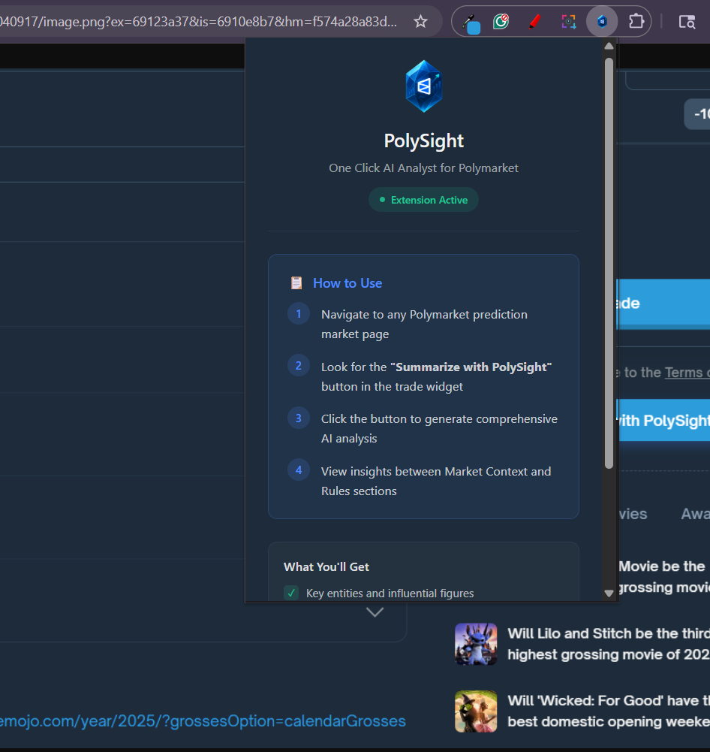Bookmark this page with the star icon
The height and width of the screenshot is (752, 710).
pos(420,22)
